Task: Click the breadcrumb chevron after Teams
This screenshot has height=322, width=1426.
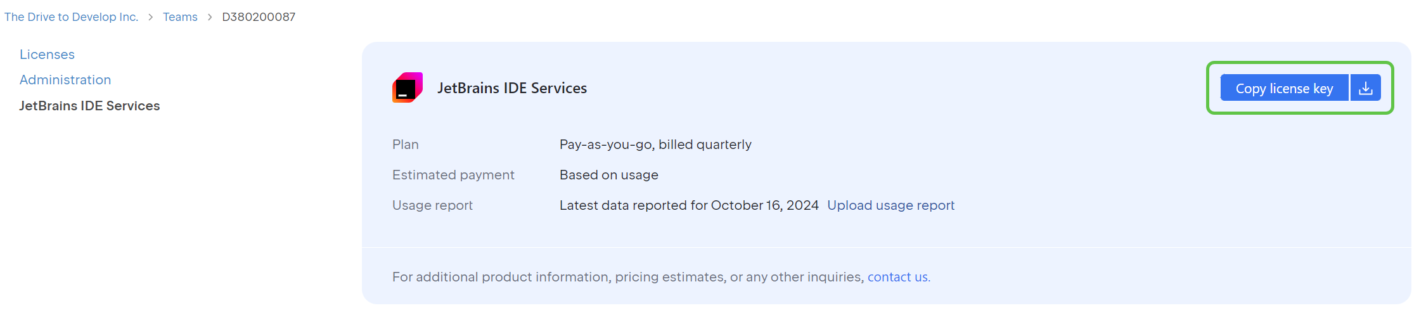Action: [210, 17]
